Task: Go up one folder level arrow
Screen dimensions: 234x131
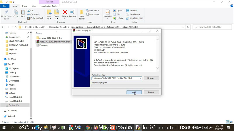Action: pos(16,27)
